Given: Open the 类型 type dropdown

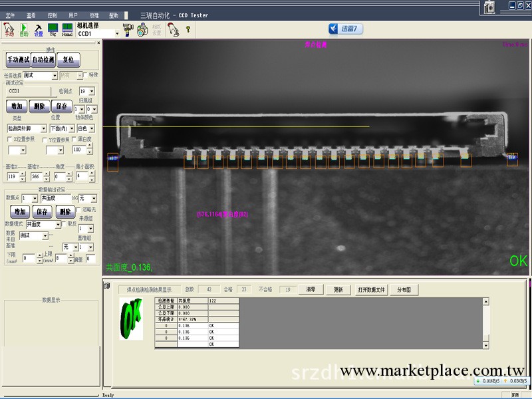Looking at the screenshot, I should 43,128.
